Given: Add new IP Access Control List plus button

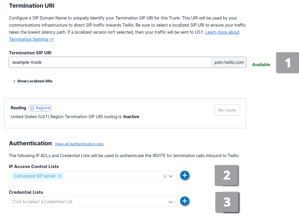Looking at the screenshot, I should click(x=185, y=175).
